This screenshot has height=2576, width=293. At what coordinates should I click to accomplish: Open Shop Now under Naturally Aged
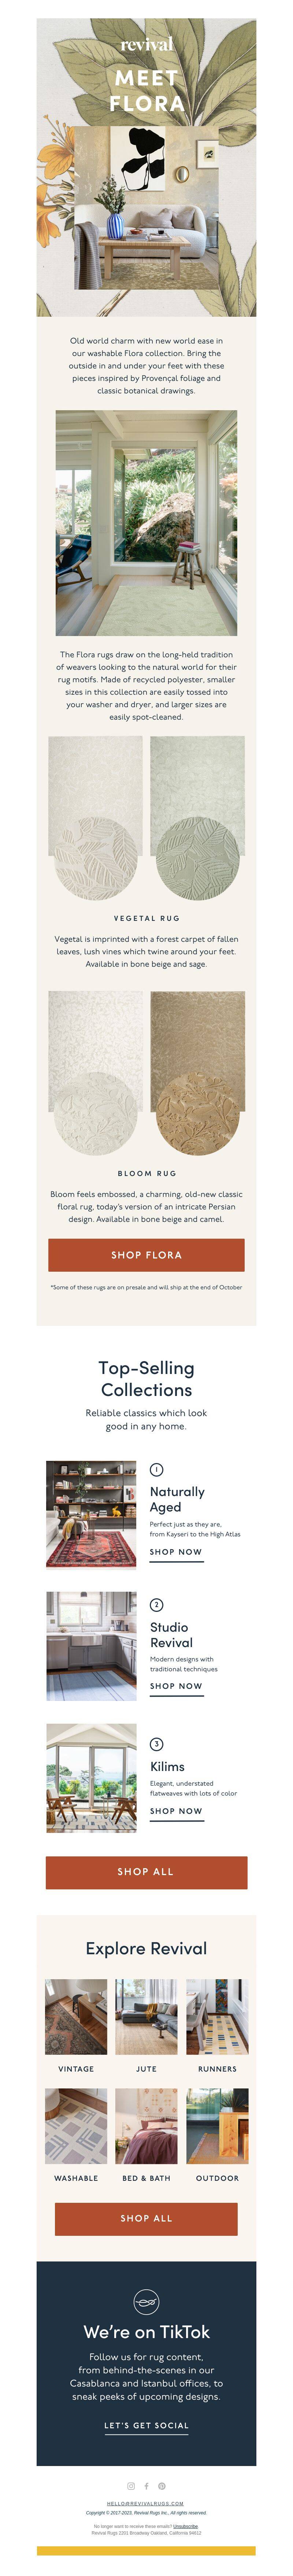[x=176, y=1553]
